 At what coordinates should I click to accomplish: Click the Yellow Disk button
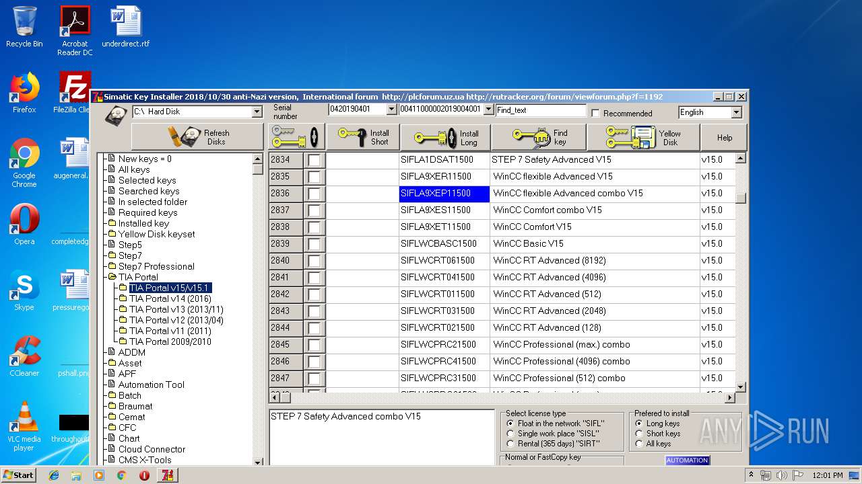click(x=643, y=137)
